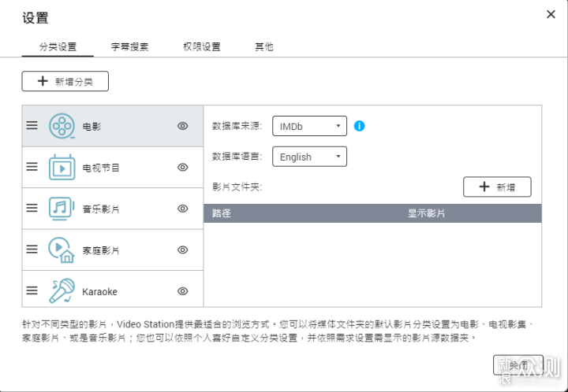The height and width of the screenshot is (392, 568).
Task: Click the 新增分类 button
Action: pyautogui.click(x=65, y=81)
